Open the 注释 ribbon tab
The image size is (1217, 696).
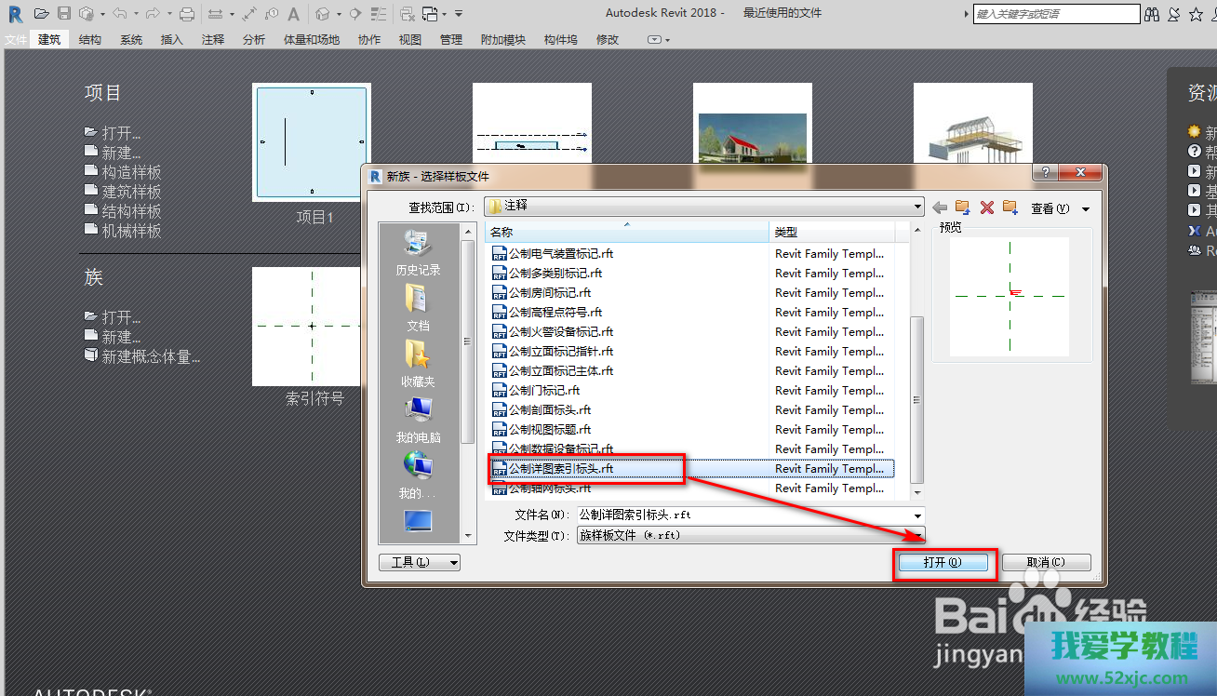click(x=213, y=40)
